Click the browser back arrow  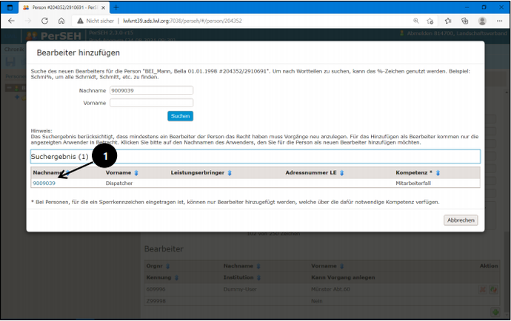coord(11,21)
